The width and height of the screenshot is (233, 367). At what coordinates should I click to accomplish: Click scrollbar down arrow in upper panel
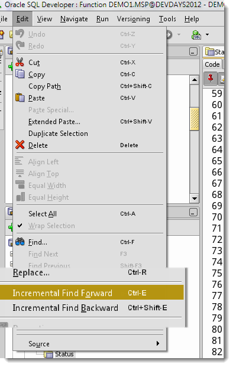click(195, 199)
